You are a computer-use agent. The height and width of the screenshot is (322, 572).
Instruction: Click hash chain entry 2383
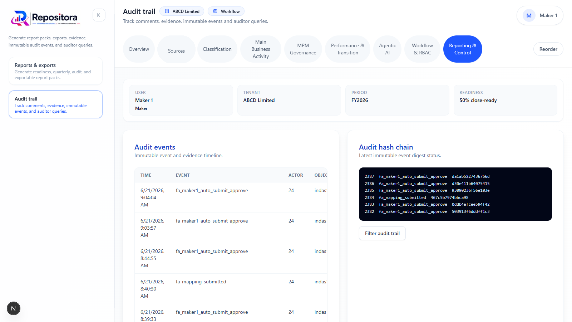click(427, 204)
